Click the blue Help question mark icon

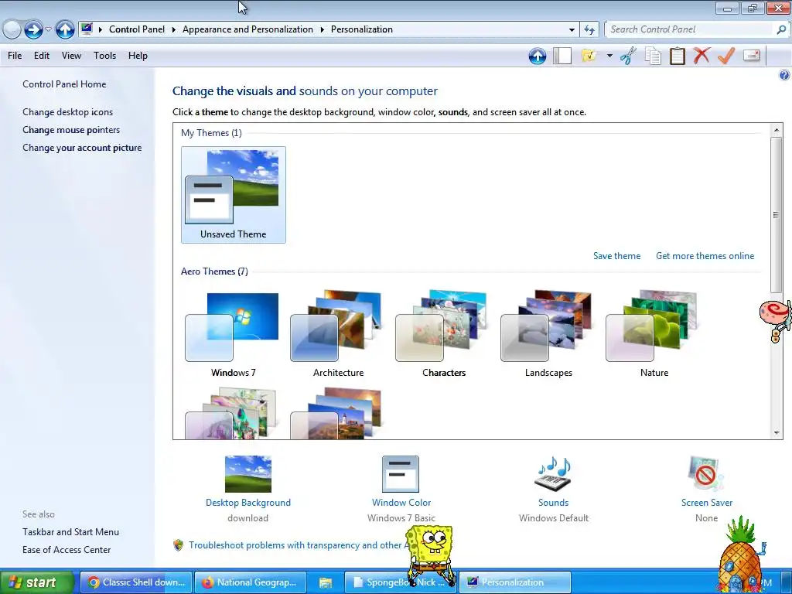pyautogui.click(x=784, y=75)
